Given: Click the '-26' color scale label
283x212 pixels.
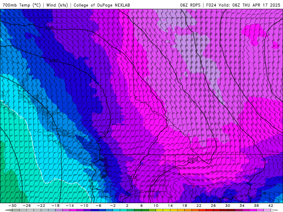Looking at the screenshot, I should pyautogui.click(x=27, y=206).
